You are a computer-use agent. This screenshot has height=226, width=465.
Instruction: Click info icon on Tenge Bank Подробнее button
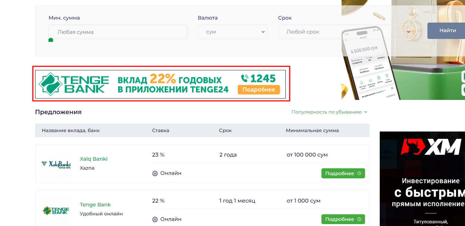[x=359, y=219]
